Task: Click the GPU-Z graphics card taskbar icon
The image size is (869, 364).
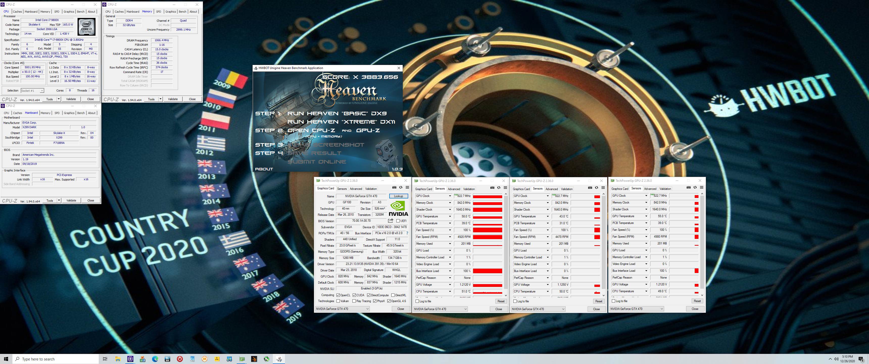Action: click(242, 359)
